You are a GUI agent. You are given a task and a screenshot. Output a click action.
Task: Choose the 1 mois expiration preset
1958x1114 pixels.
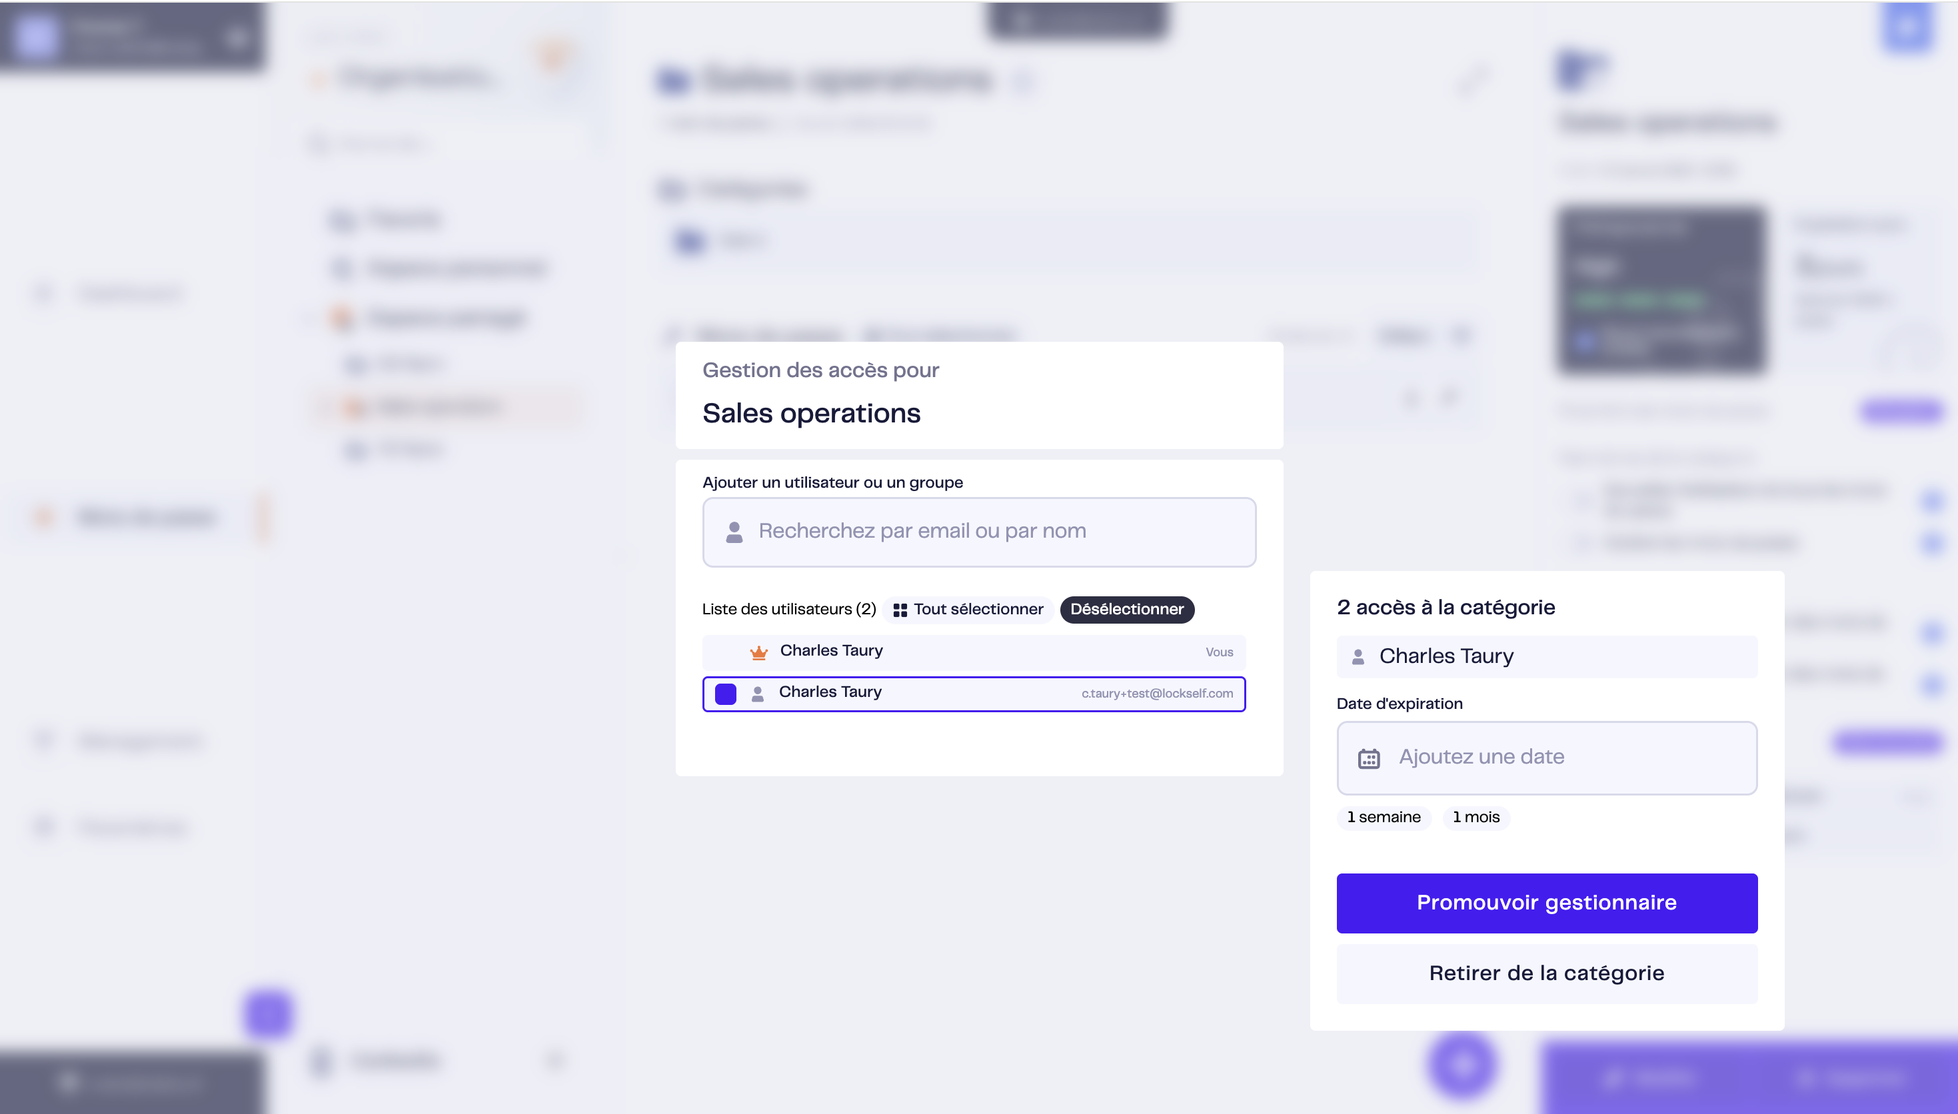point(1476,817)
